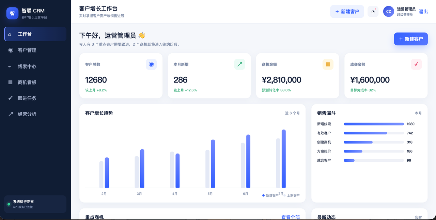The height and width of the screenshot is (220, 436).
Task: Click the 客户总数 value 12680
Action: 96,80
